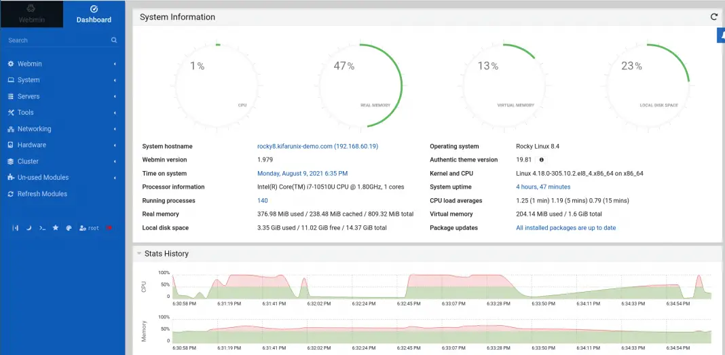The image size is (725, 355).
Task: Click the System laptop icon in sidebar
Action: pyautogui.click(x=11, y=80)
